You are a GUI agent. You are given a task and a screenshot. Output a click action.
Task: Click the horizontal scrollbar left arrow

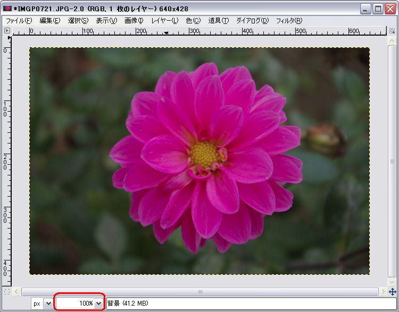coord(16,292)
